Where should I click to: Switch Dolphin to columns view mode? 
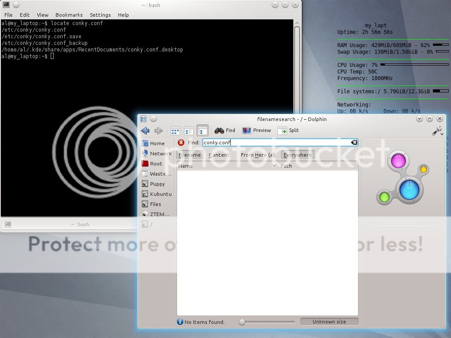tap(203, 131)
